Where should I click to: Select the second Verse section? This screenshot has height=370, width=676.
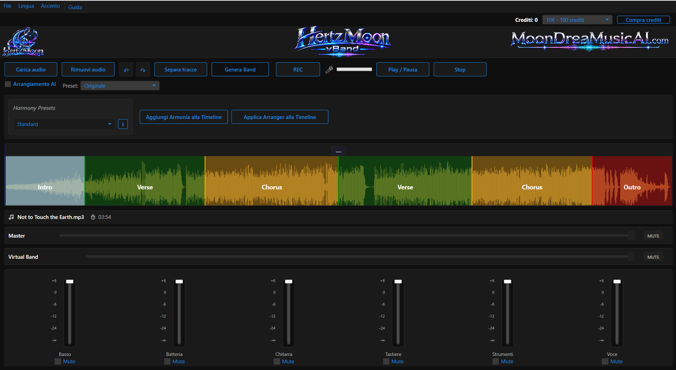tap(405, 181)
